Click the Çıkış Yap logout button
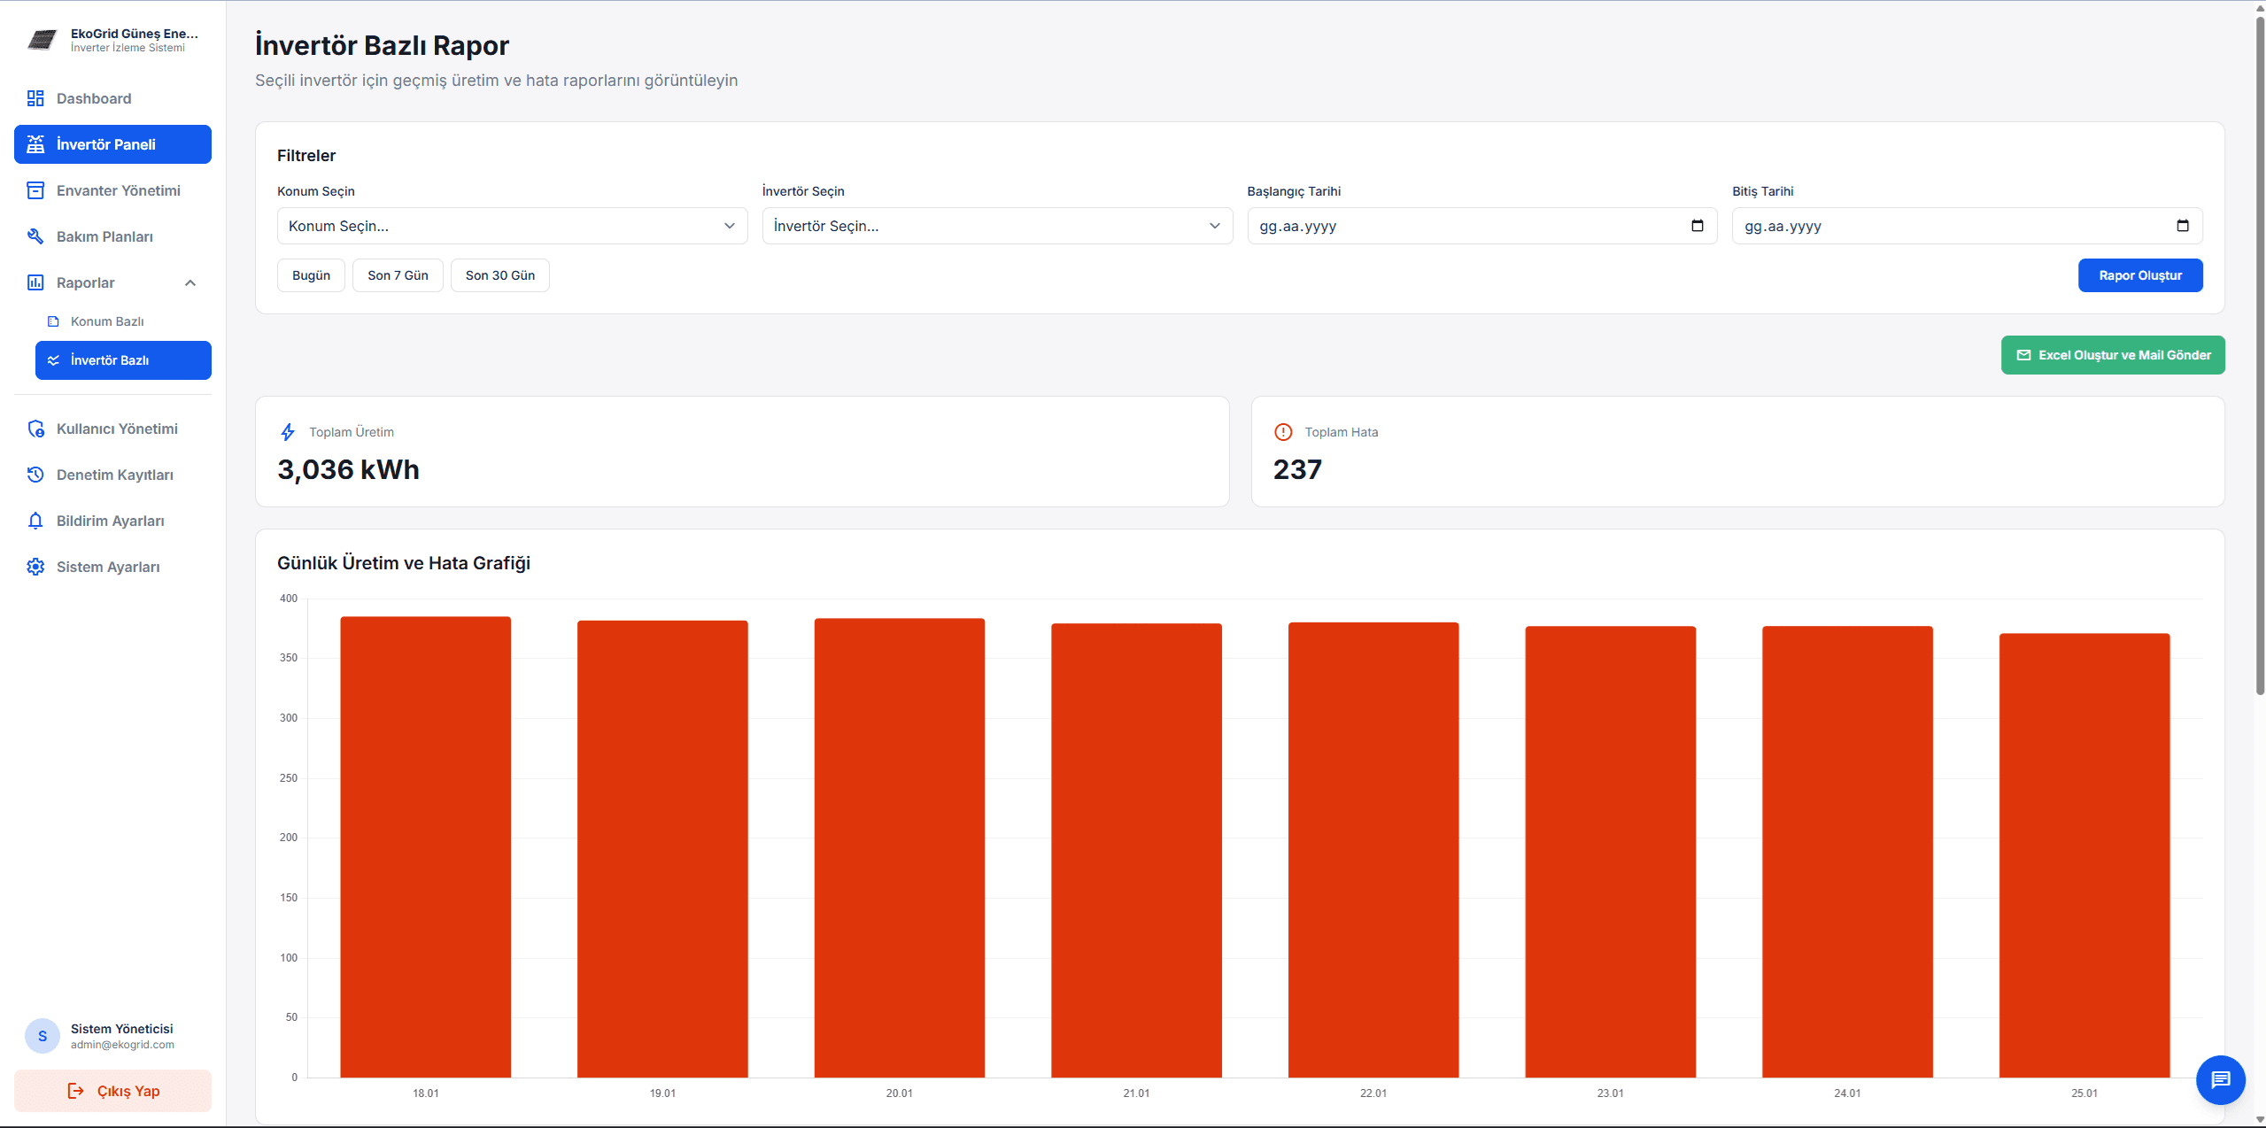 [x=112, y=1091]
